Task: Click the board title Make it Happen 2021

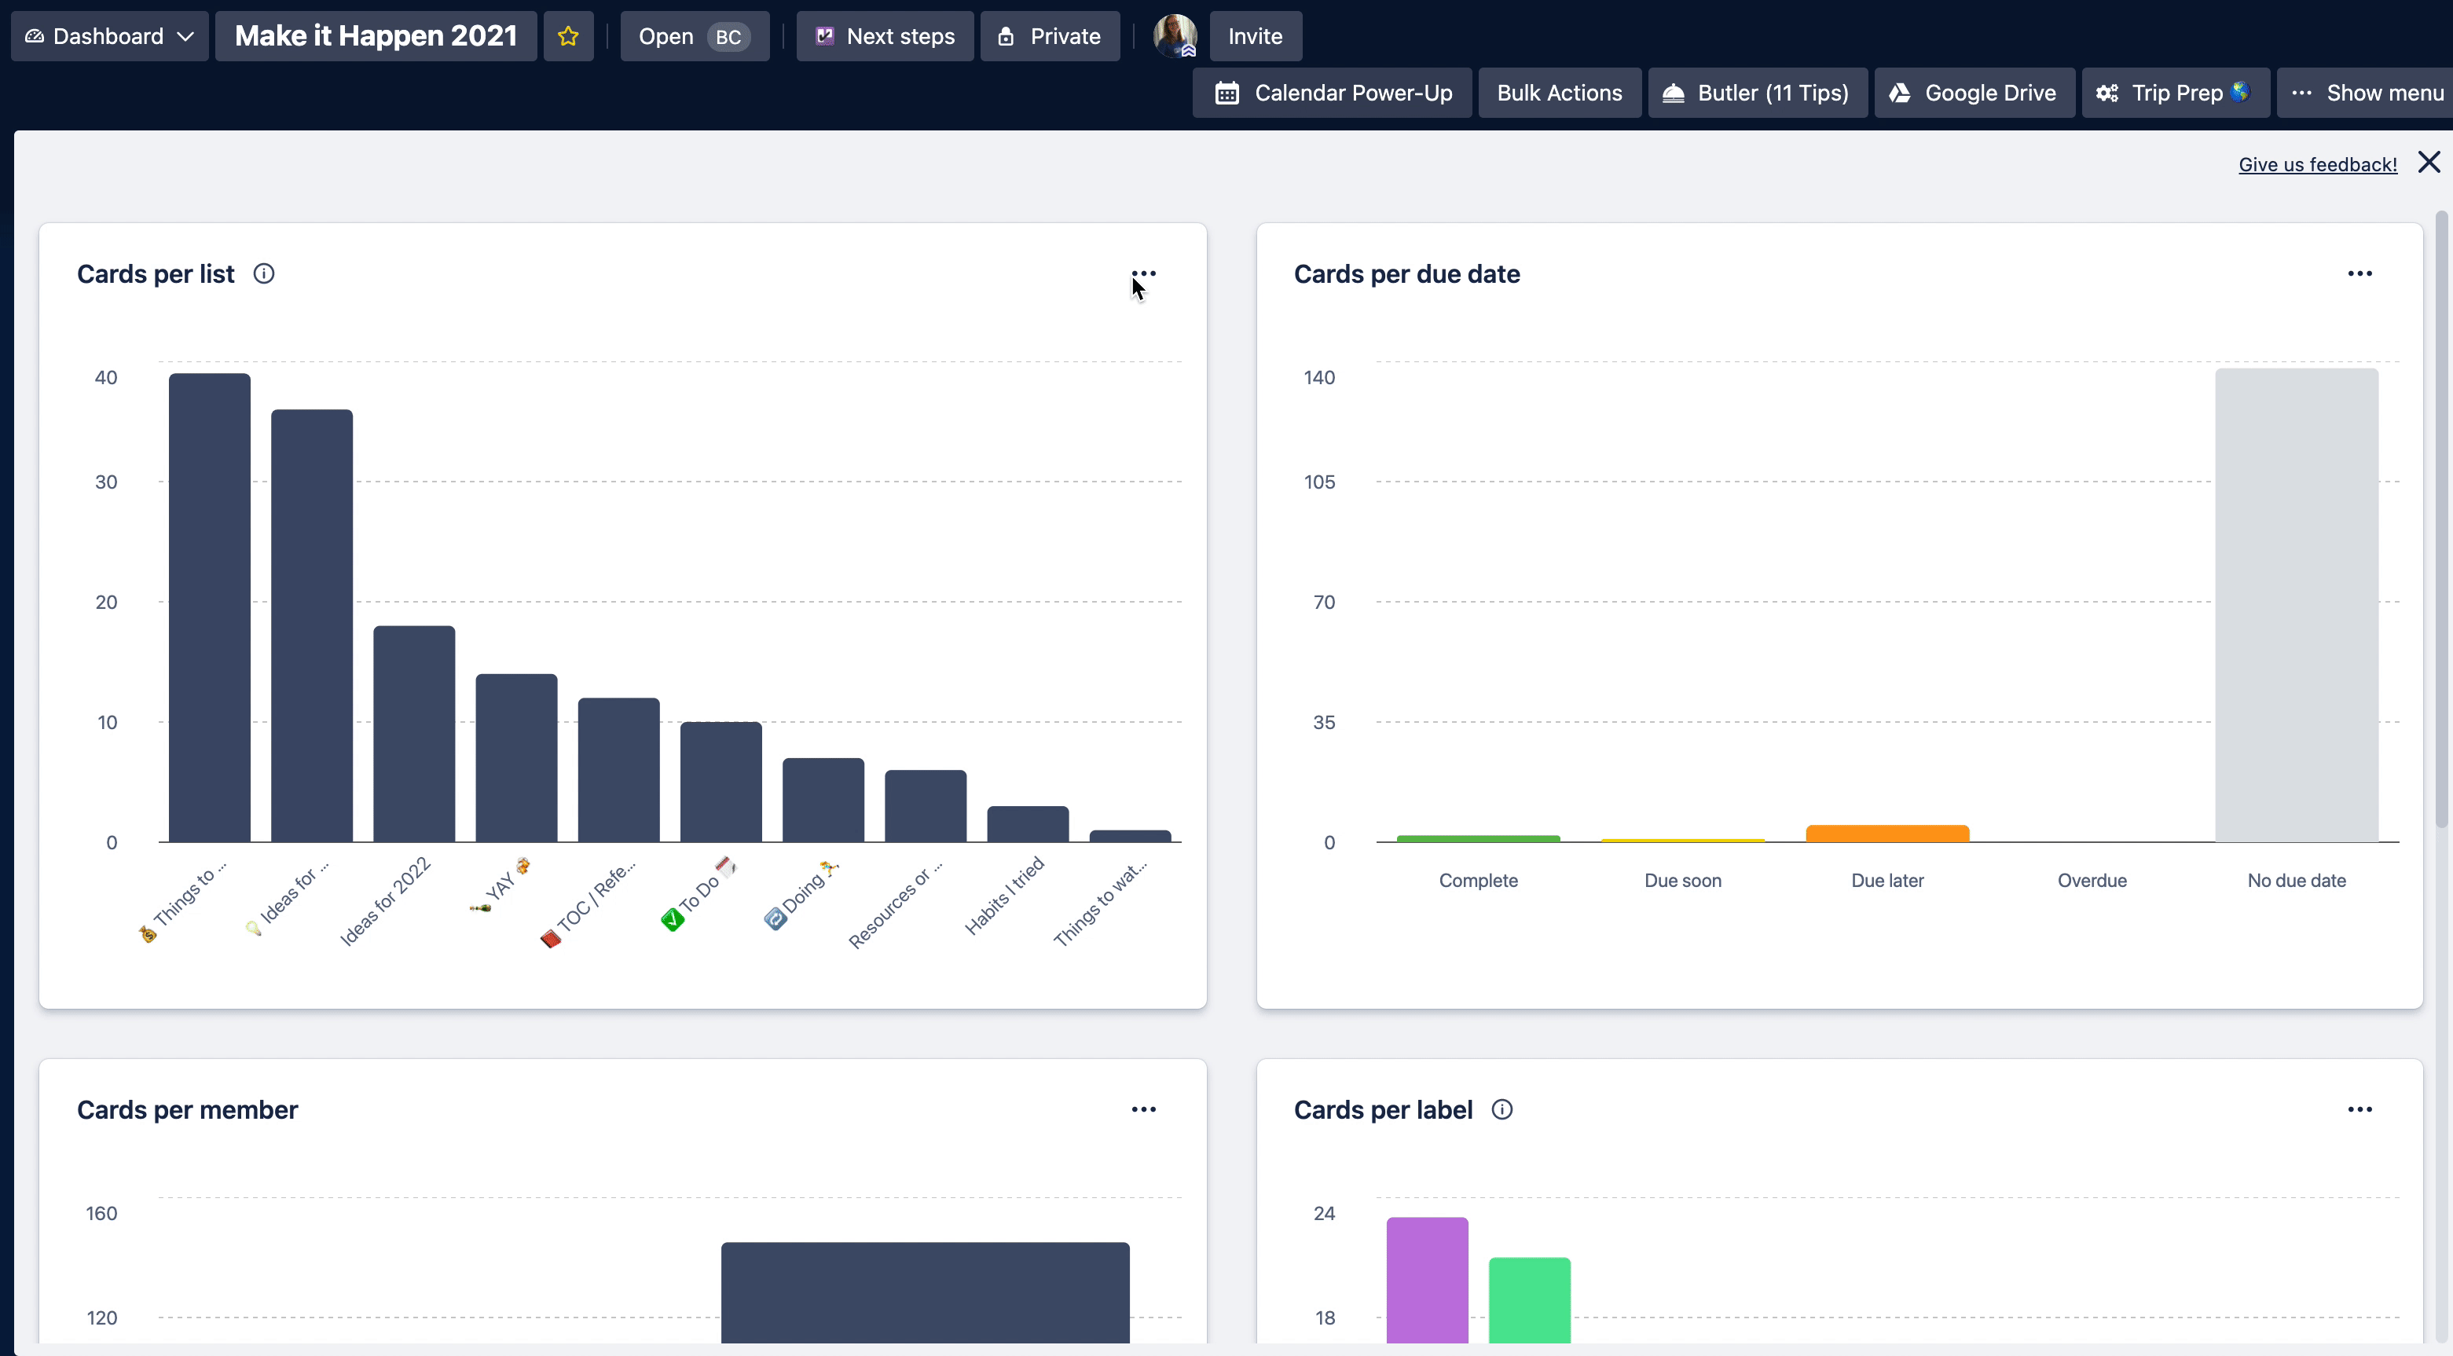Action: [x=376, y=36]
